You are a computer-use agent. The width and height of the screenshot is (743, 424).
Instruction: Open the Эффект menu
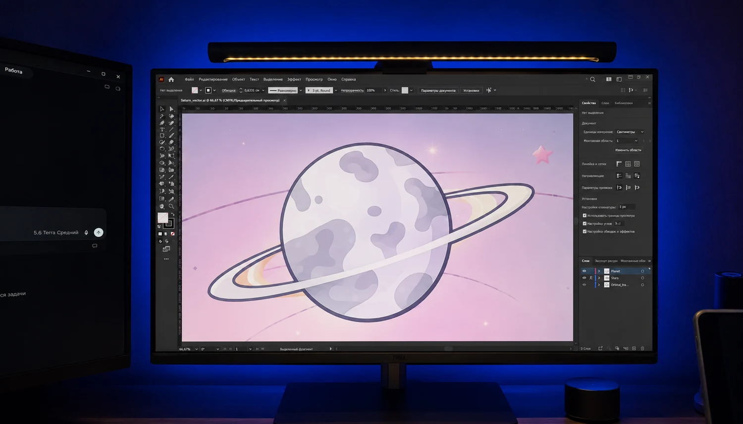tap(294, 79)
